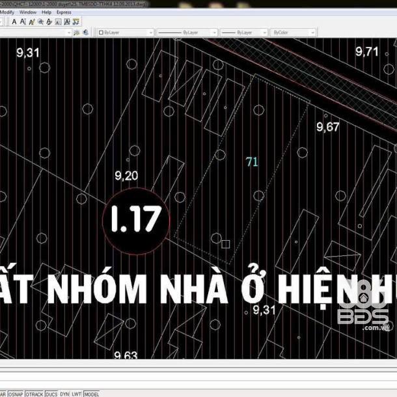This screenshot has width=397, height=397.
Task: Click the elevation text 9,67
Action: tap(328, 127)
